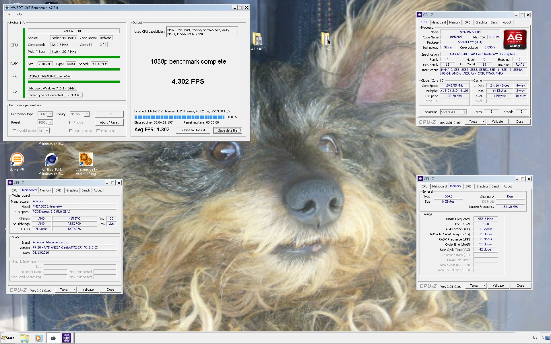
Task: Switch to Bench tab in top-right CPU-Z
Action: pyautogui.click(x=495, y=22)
